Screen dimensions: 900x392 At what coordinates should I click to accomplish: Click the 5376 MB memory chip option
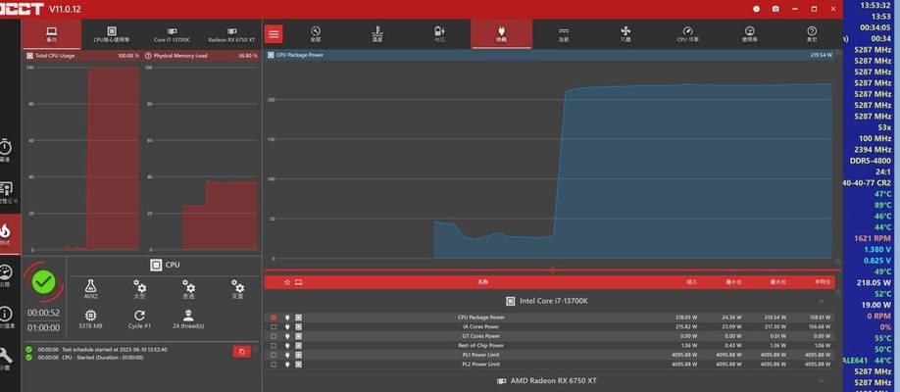coord(91,319)
